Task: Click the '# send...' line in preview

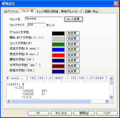Action: pyautogui.click(x=57, y=78)
